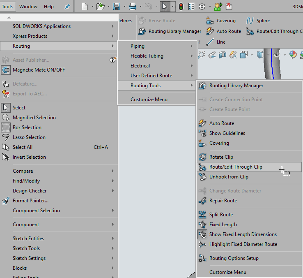Click Rotate Clip menu item
This screenshot has width=303, height=278.
[x=249, y=157]
